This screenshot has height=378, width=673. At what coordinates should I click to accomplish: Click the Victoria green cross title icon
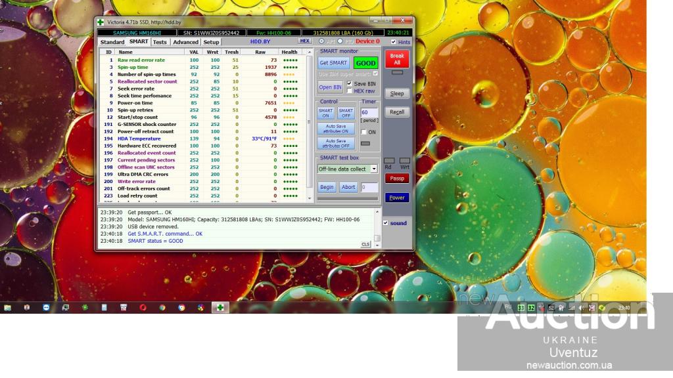point(101,22)
